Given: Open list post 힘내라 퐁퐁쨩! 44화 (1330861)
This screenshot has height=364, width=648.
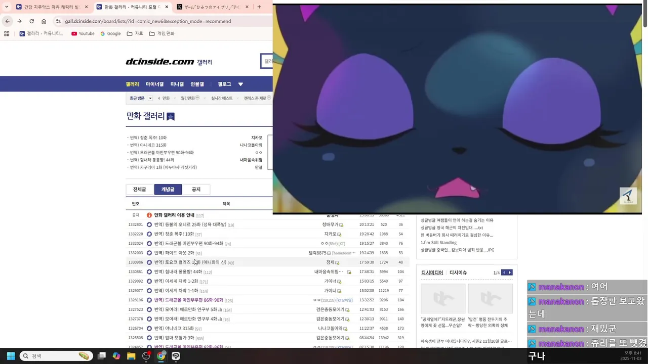Looking at the screenshot, I should click(x=178, y=271).
